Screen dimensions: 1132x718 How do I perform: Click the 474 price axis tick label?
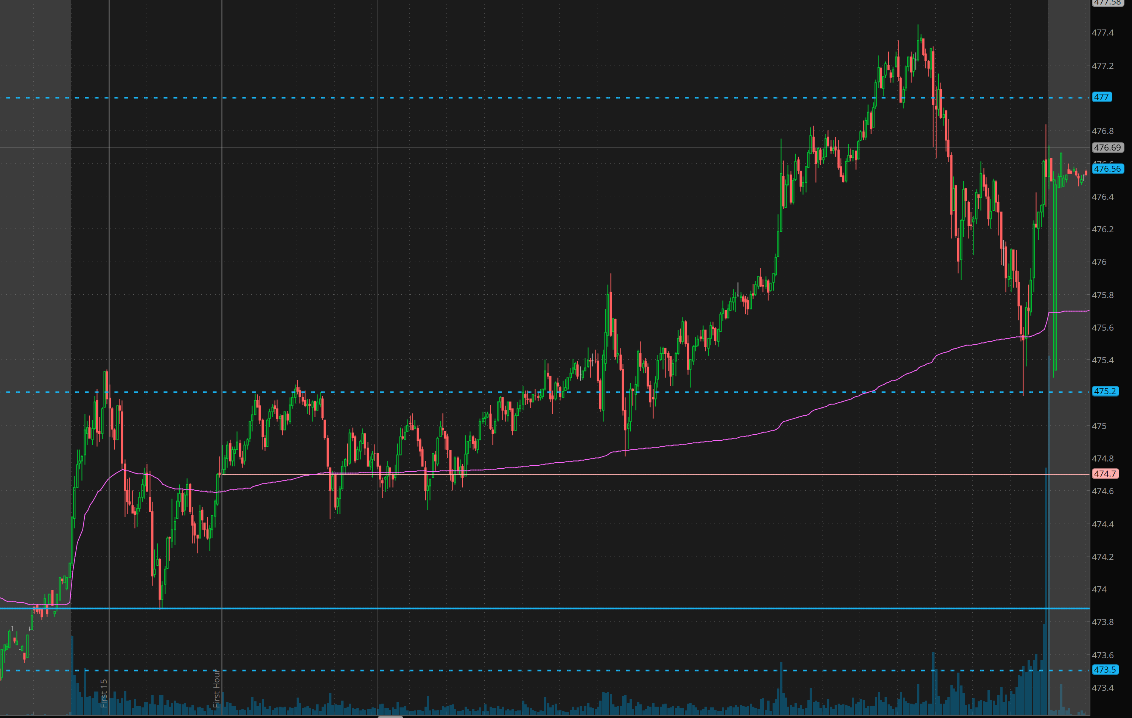(1099, 590)
